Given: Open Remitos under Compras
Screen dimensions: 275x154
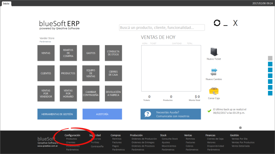Looking at the screenshot, I should 117,139.
